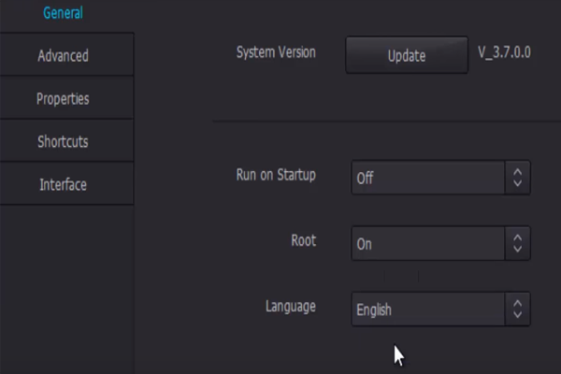This screenshot has width=561, height=374.
Task: Click the up arrow on Language selector
Action: pyautogui.click(x=518, y=303)
